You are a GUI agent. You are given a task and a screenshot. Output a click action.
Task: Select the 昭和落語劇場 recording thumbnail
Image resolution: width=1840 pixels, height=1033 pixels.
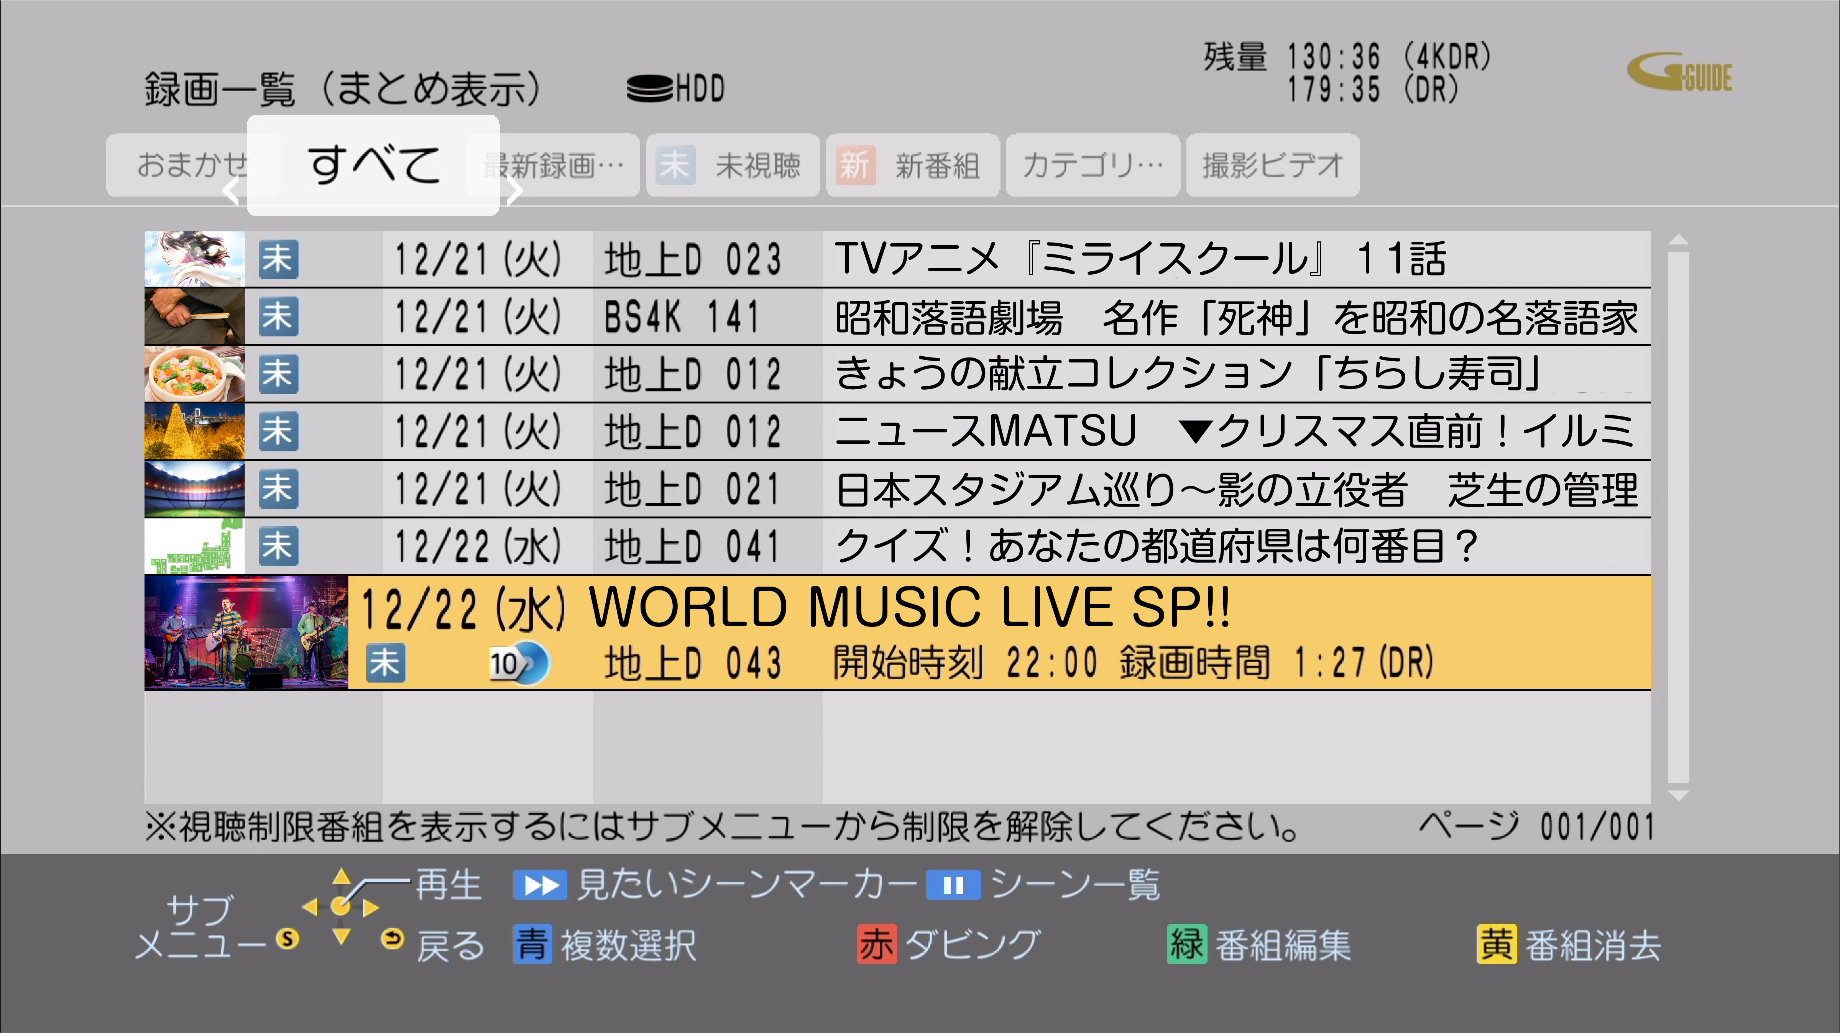click(x=194, y=317)
